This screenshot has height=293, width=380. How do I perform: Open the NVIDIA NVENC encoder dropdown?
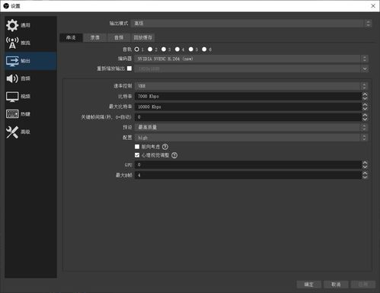[x=251, y=59]
